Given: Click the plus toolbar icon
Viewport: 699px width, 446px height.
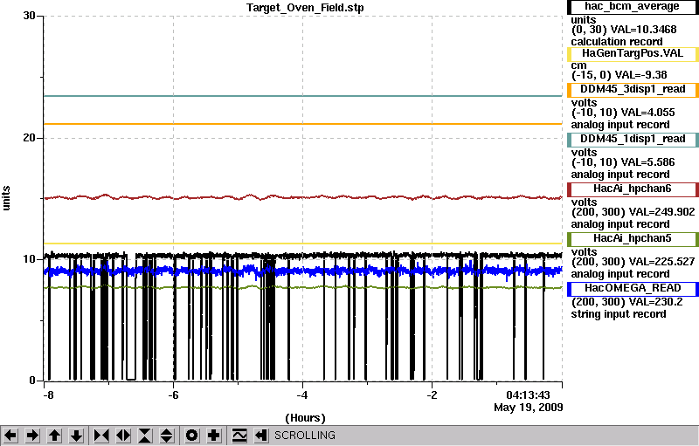Looking at the screenshot, I should [213, 435].
